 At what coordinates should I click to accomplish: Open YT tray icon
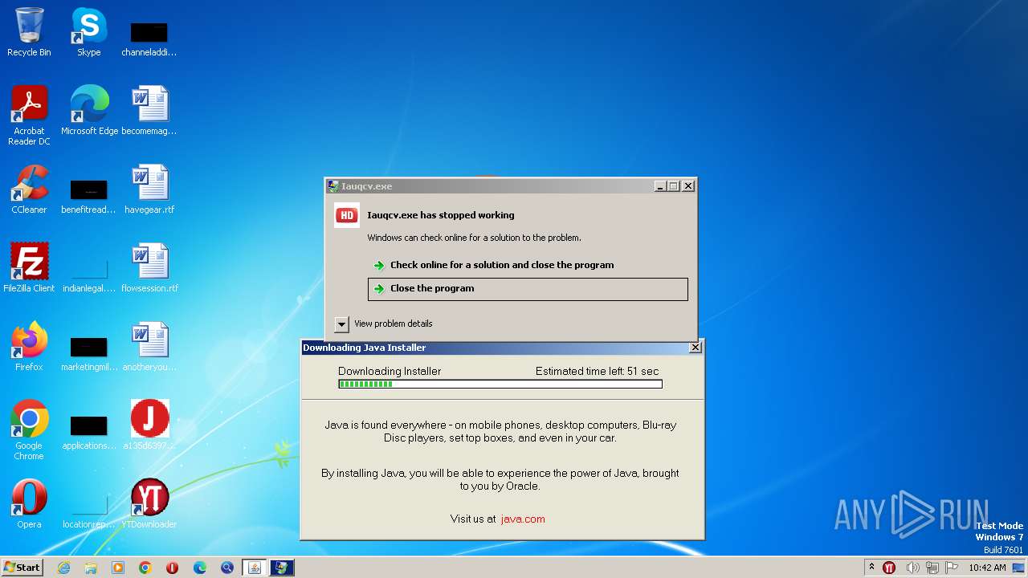coord(889,568)
